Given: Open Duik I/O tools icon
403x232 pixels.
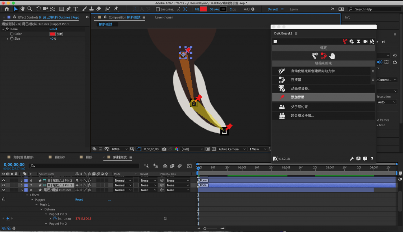Looking at the screenshot, I should pos(372,41).
